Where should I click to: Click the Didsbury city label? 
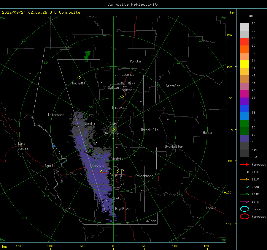[112, 133]
